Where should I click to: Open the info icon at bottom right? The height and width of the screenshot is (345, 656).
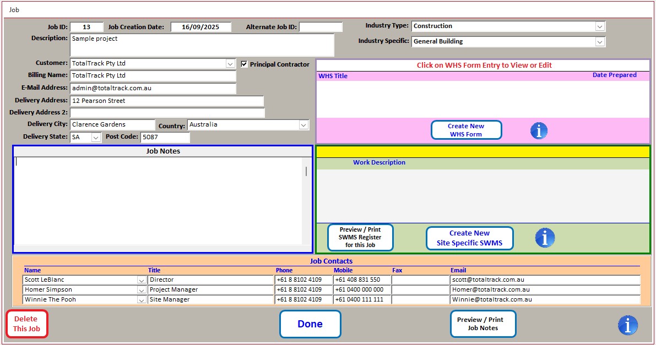point(628,325)
